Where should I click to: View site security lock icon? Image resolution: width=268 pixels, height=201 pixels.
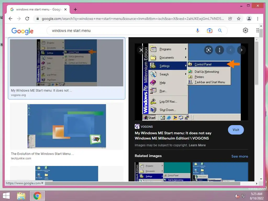point(38,19)
